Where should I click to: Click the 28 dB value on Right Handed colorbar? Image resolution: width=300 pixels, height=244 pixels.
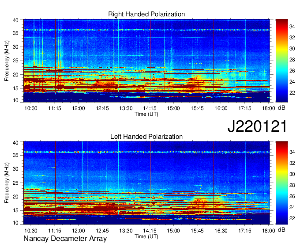coord(292,60)
